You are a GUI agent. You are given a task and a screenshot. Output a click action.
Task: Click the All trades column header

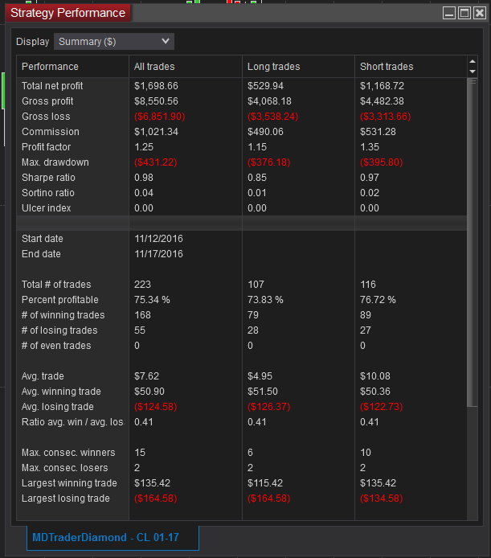point(186,67)
